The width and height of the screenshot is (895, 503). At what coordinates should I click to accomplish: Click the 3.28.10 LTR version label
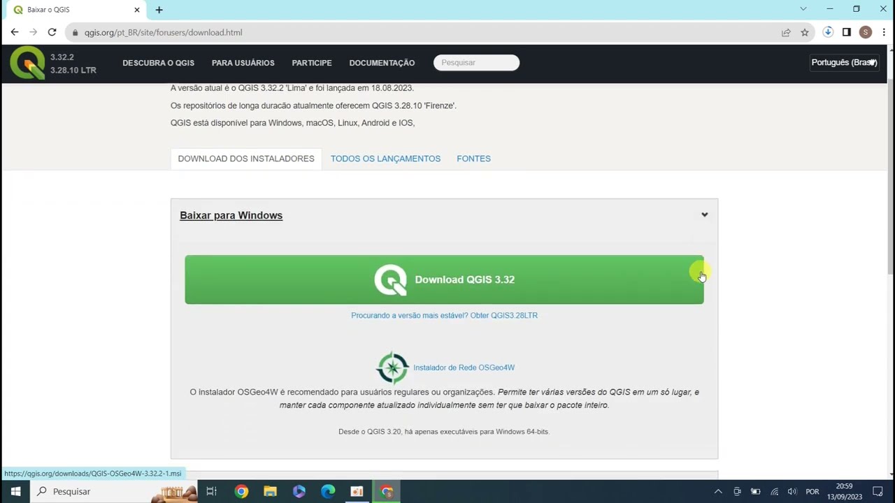[x=73, y=70]
